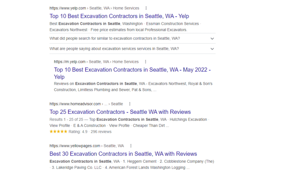Image resolution: width=285 pixels, height=178 pixels.
Task: Click the 'Seattle, WA' breadcrumb under yelp.com
Action: [99, 8]
